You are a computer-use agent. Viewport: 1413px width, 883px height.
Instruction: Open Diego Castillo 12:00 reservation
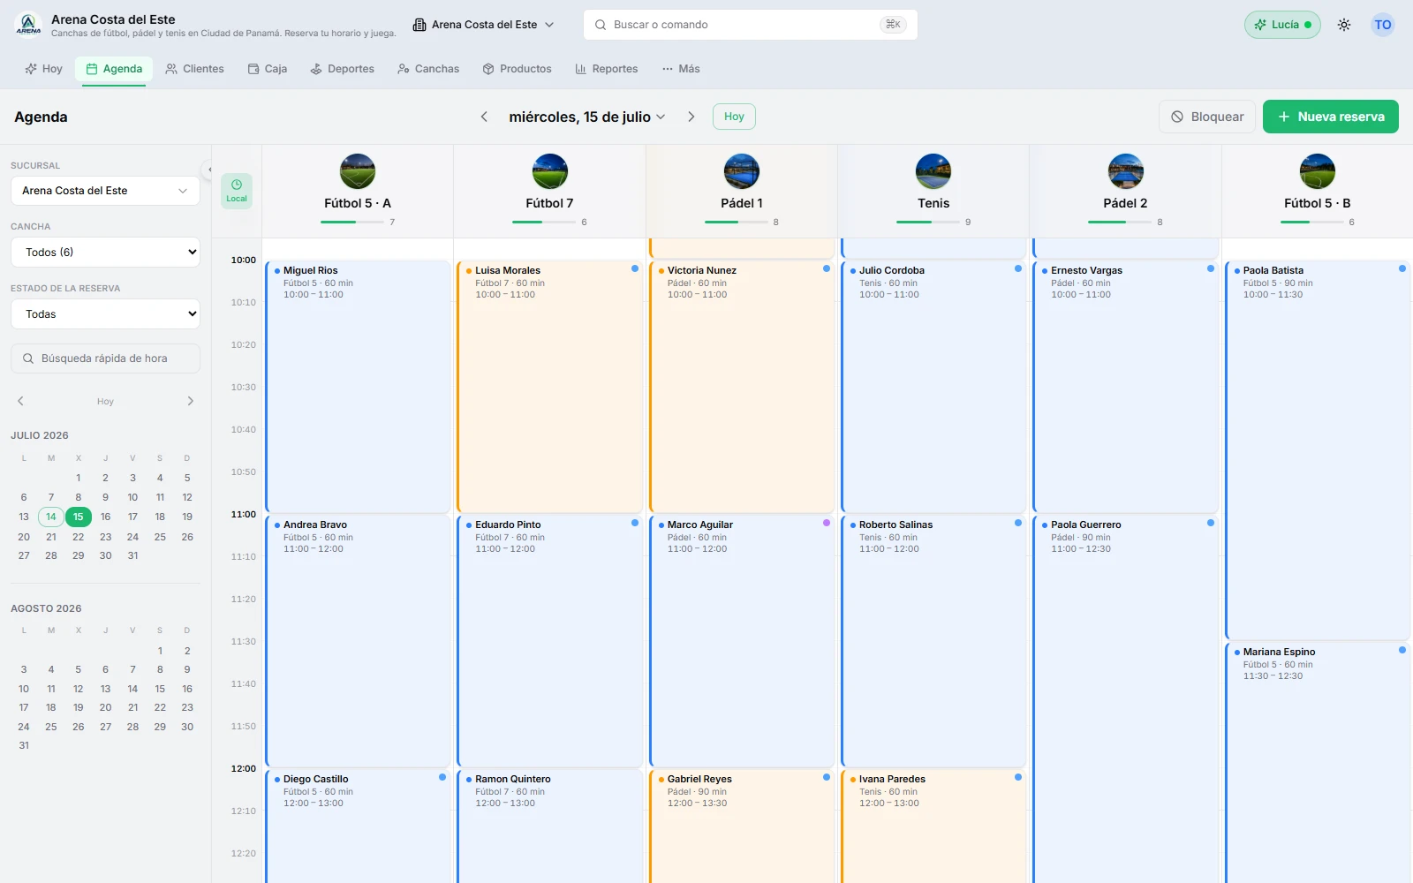358,826
